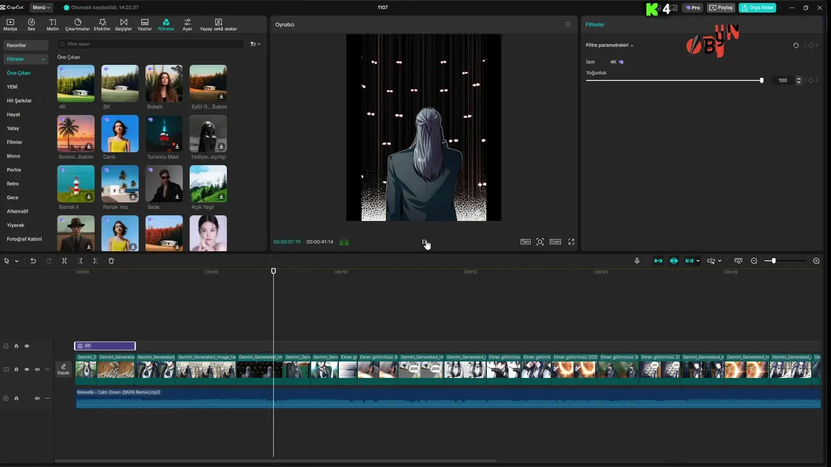Go to the Çıkartmalar tab
The width and height of the screenshot is (831, 467).
(78, 25)
